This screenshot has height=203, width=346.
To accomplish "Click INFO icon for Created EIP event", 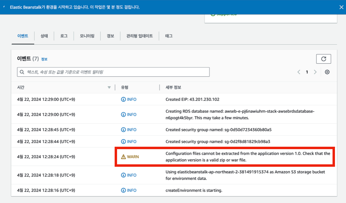I will point(123,99).
